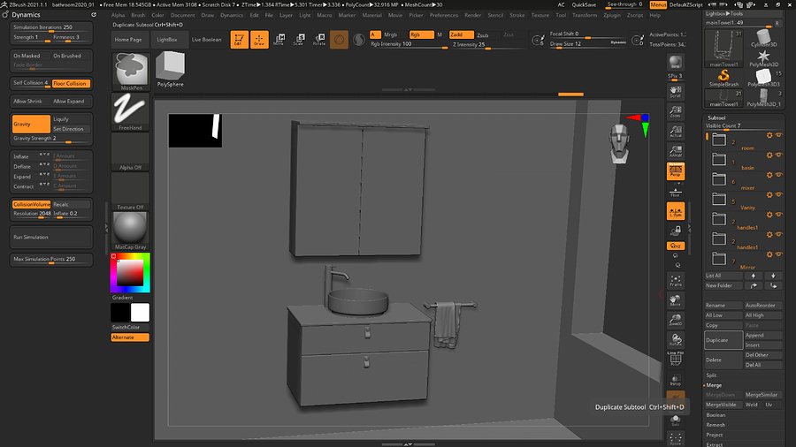Open the Render menu
Viewport: 796px width, 447px height.
pos(472,15)
